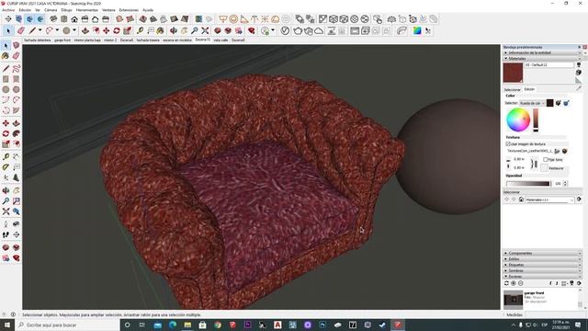588x331 pixels.
Task: Toggle 'Usar imagen de textura' checkbox
Action: click(508, 144)
